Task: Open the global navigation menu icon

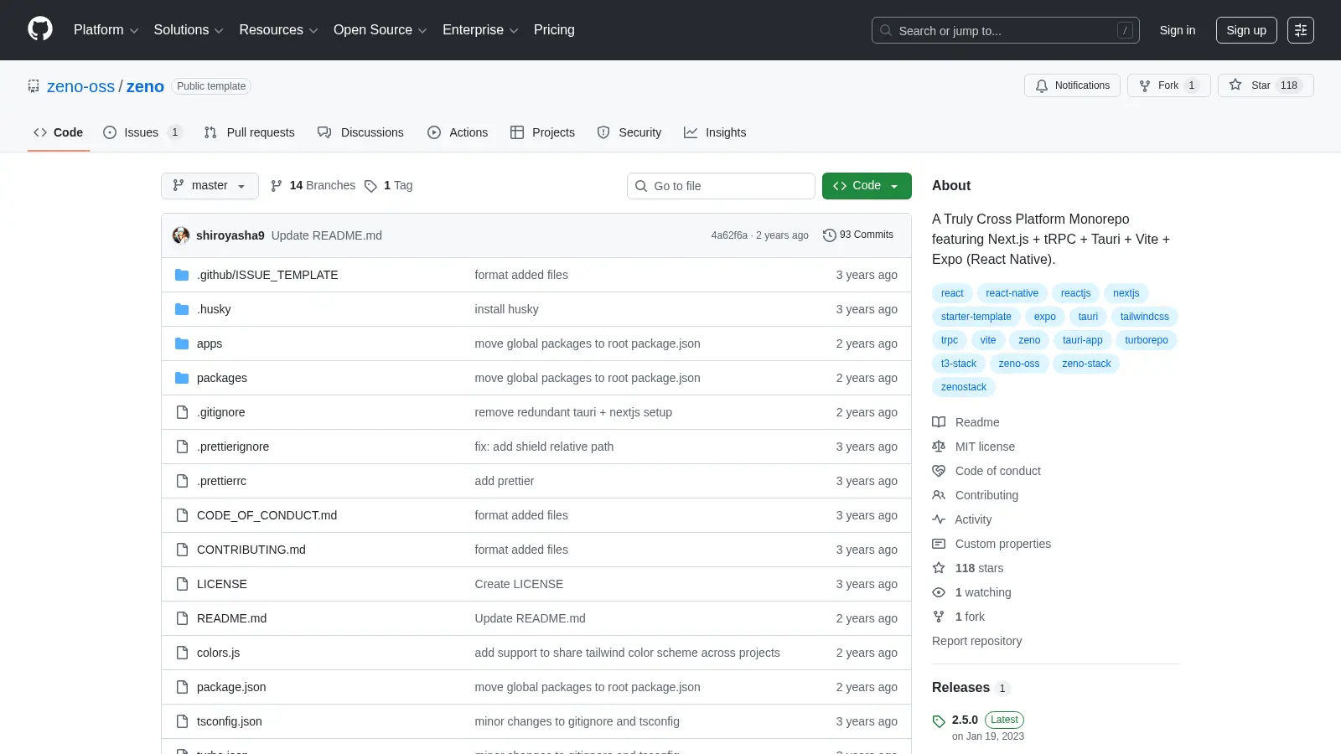Action: point(1301,30)
